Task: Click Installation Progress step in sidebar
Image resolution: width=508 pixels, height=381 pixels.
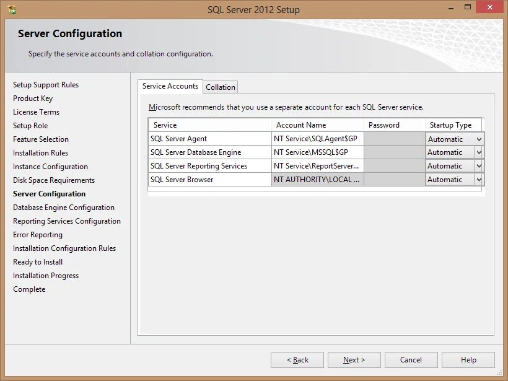Action: 46,276
